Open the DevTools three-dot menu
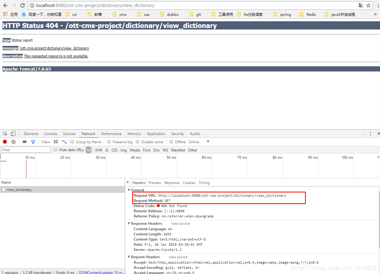Viewport: 380px width, 274px height. click(370, 134)
